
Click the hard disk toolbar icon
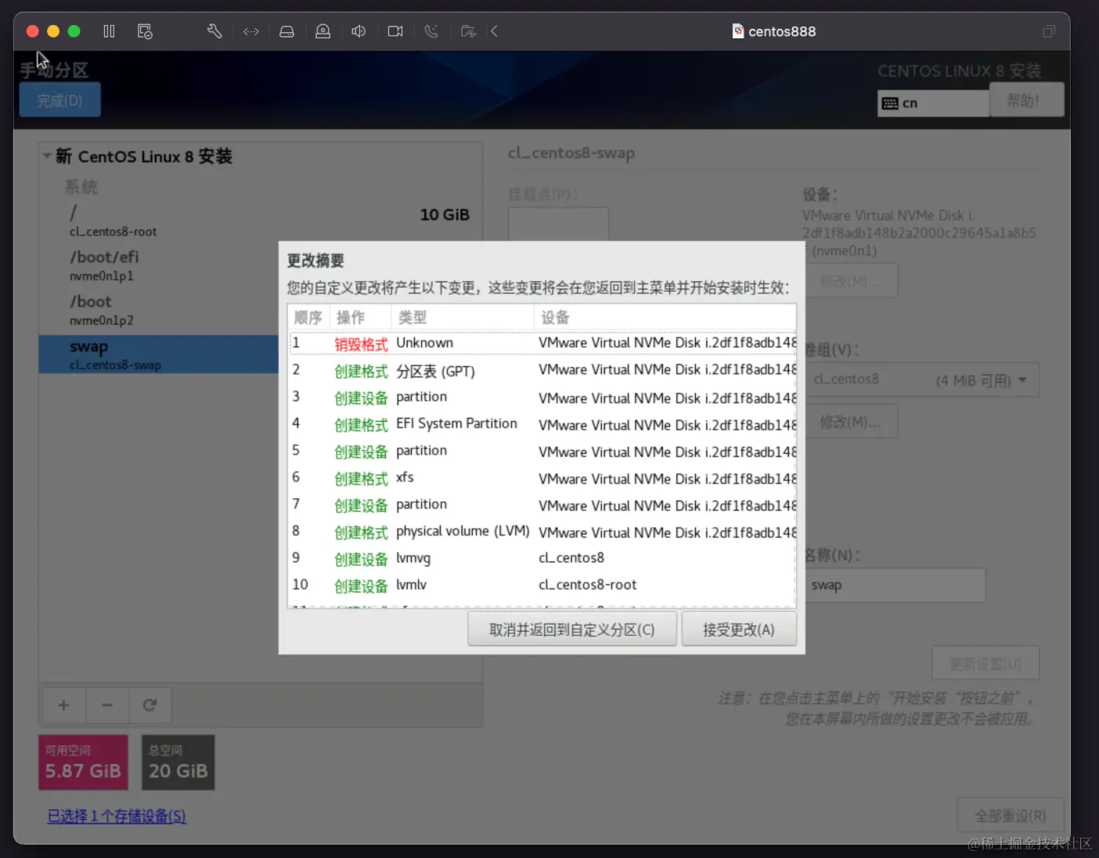coord(286,31)
